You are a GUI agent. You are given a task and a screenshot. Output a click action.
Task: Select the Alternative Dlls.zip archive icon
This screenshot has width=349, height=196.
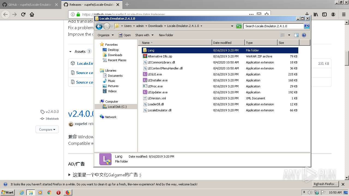tap(145, 56)
